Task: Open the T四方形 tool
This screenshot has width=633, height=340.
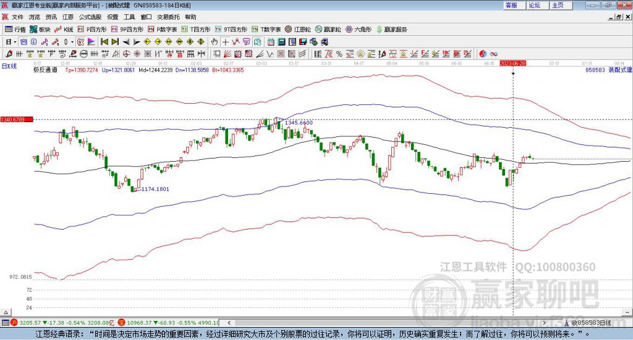Action: (196, 30)
